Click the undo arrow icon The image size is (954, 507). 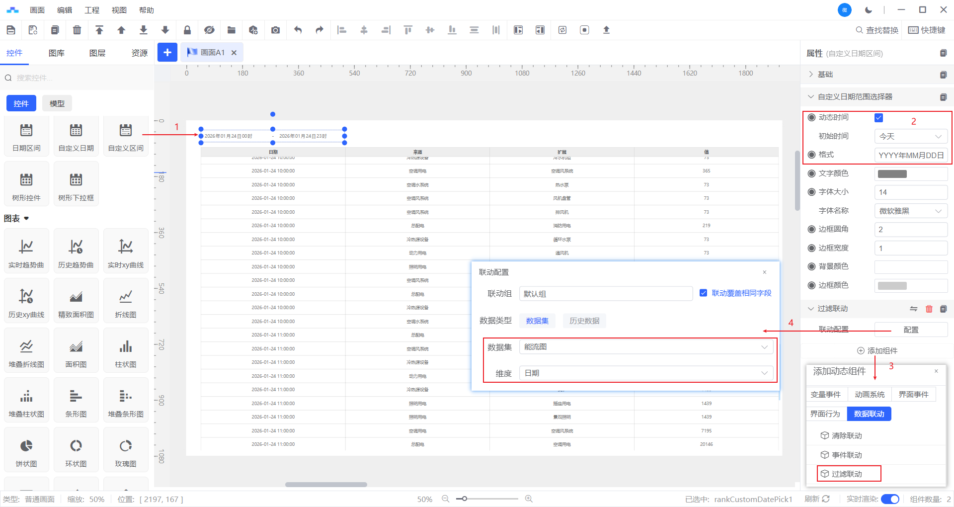tap(298, 30)
